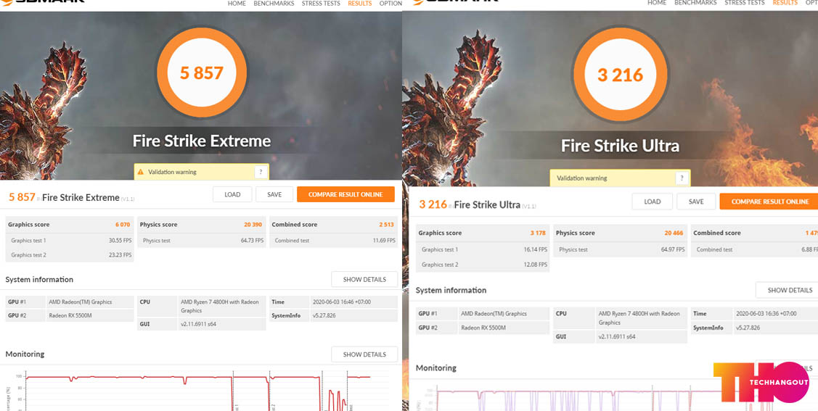Open BENCHMARKS in the Fire Strike Extreme window

click(274, 3)
